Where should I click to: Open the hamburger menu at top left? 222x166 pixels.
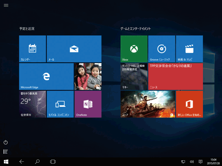6,5
